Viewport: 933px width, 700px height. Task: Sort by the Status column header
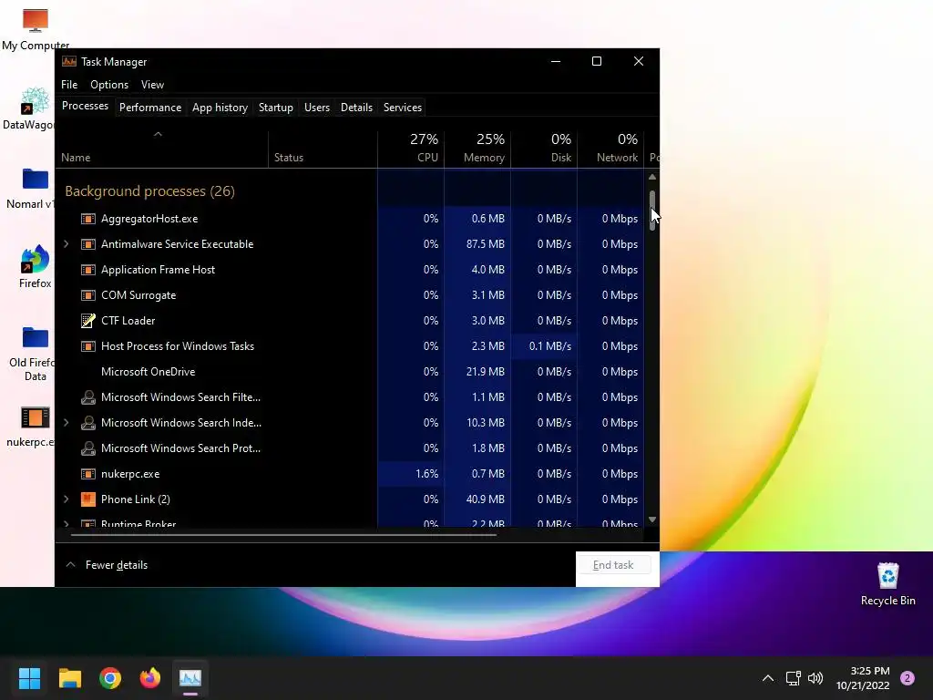323,148
